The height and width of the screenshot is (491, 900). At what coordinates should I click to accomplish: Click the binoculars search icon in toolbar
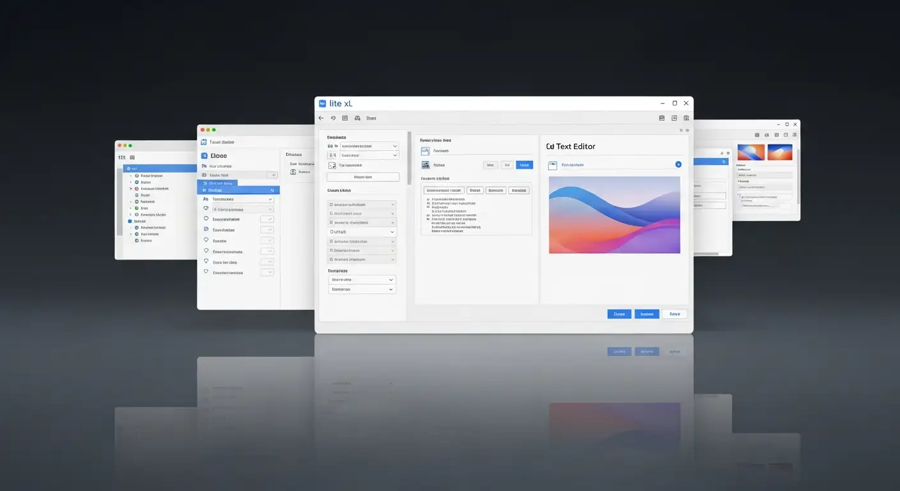tap(357, 118)
